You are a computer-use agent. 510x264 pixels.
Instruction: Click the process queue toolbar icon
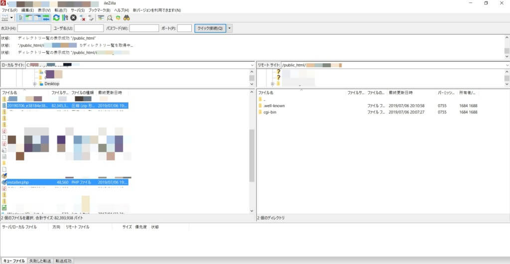click(65, 17)
